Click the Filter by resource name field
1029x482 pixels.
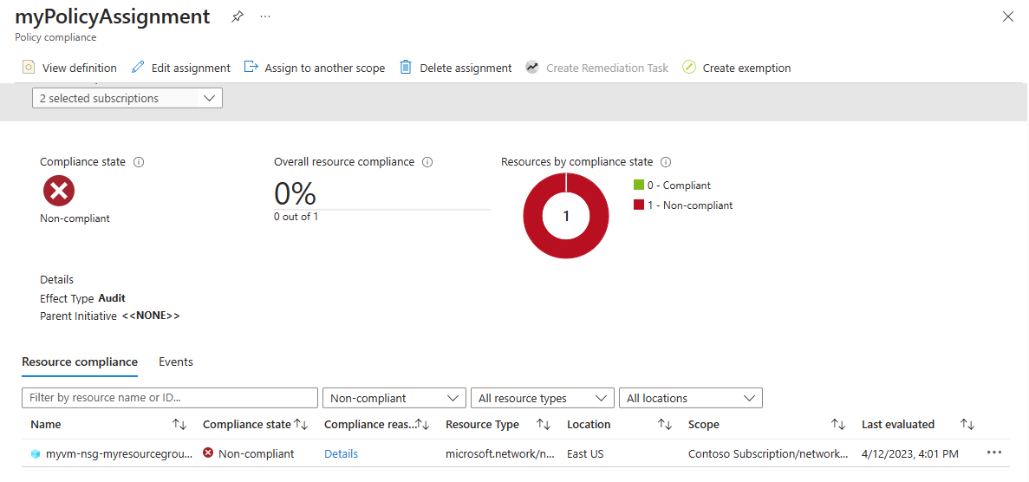tap(170, 399)
